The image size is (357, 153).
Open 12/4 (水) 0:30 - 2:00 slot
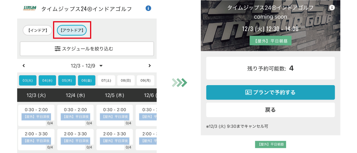click(75, 115)
